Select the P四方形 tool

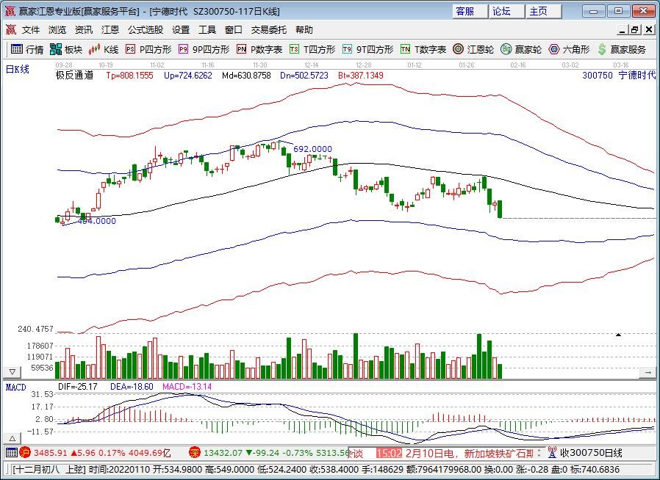[148, 50]
